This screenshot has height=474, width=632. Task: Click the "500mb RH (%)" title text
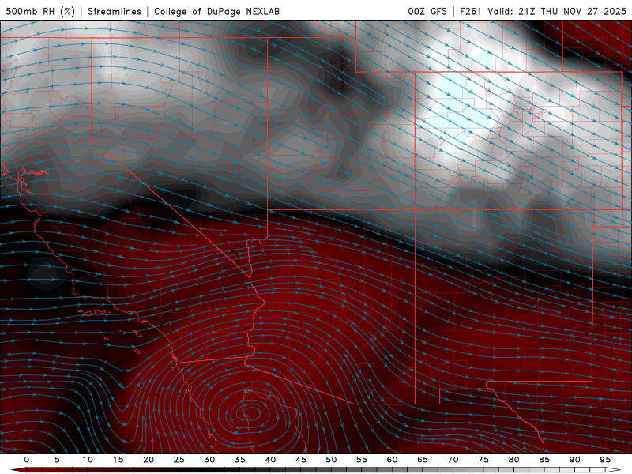(40, 11)
